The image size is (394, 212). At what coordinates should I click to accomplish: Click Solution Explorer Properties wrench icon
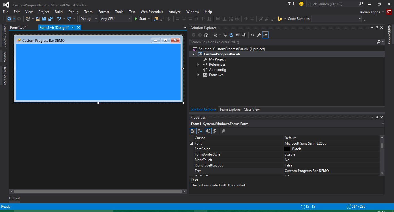coord(259,35)
